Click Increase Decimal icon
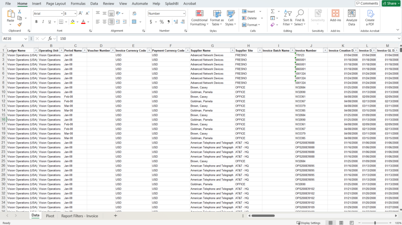 tap(176, 22)
